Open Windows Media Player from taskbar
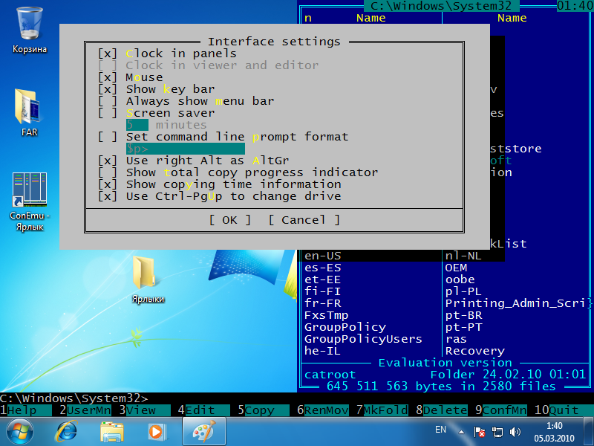Image resolution: width=594 pixels, height=446 pixels. (156, 430)
